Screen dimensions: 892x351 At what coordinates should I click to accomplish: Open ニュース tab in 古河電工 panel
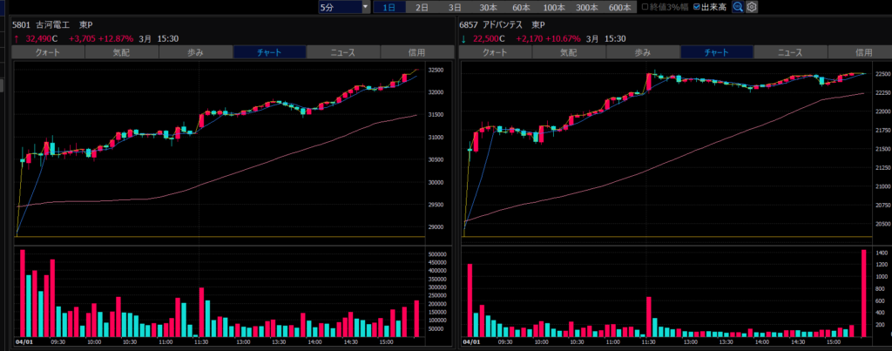coord(342,52)
